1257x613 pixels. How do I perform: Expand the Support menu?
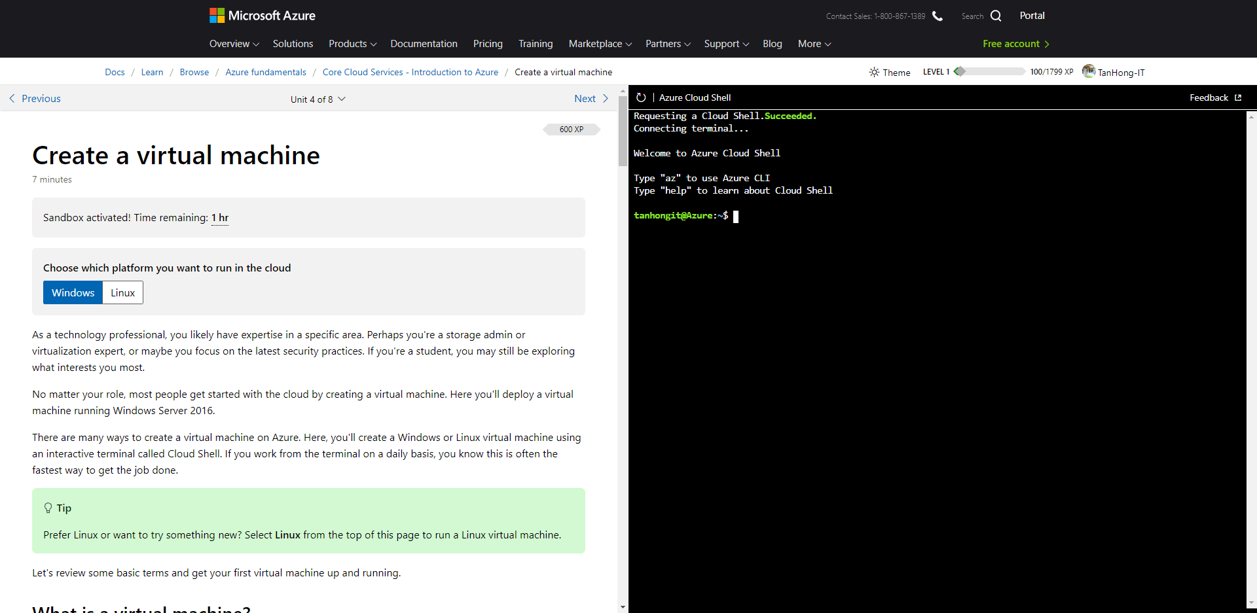pos(727,44)
